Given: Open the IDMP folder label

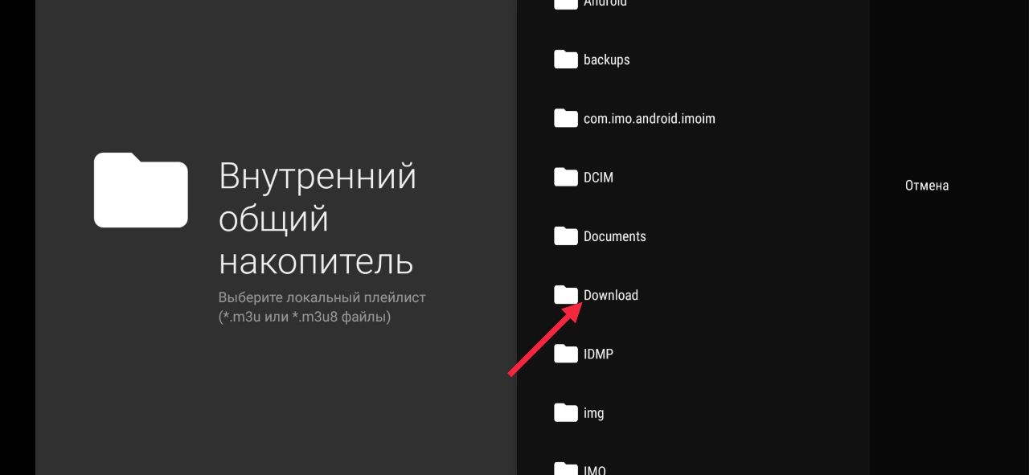Looking at the screenshot, I should point(598,354).
